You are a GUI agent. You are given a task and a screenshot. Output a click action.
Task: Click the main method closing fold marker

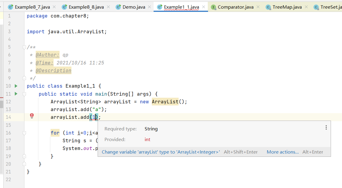24,164
